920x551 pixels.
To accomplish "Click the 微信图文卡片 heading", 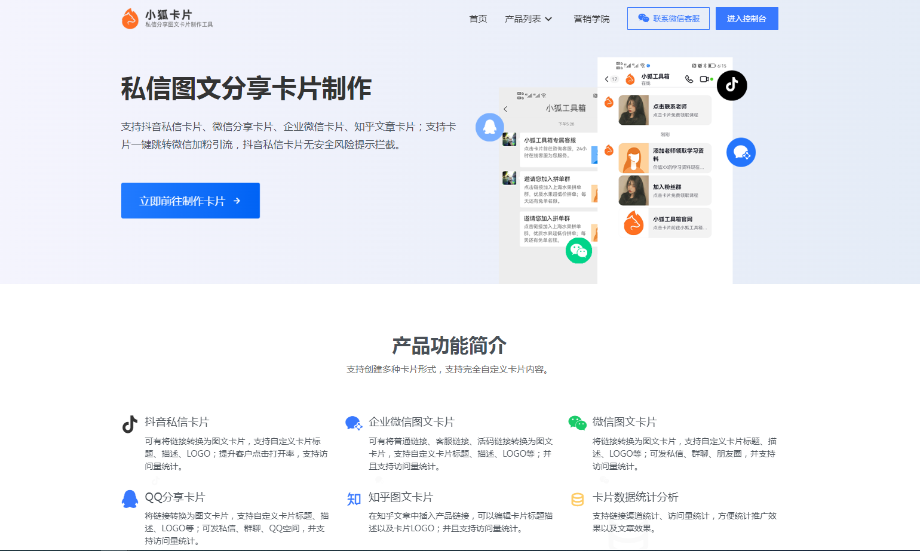I will click(624, 422).
